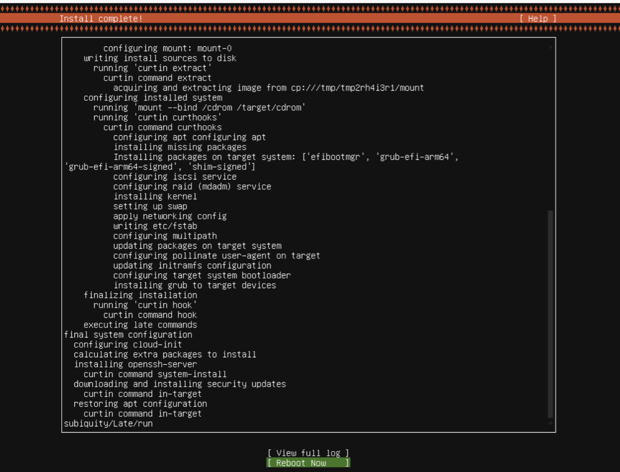Click "running 'curtin curthooks'" line
Image resolution: width=620 pixels, height=472 pixels.
click(157, 117)
